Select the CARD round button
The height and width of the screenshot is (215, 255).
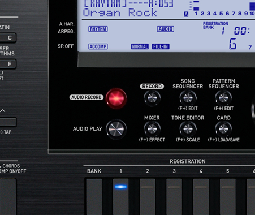[x=223, y=129]
